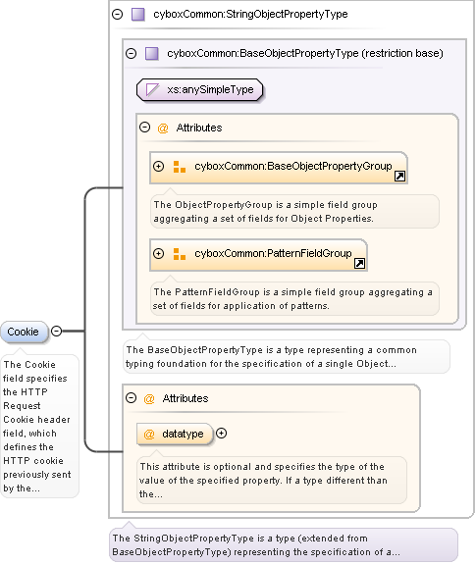Click the orange blocks icon of BaseObjectPropertyGroup
This screenshot has height=565, width=476.
click(x=180, y=167)
